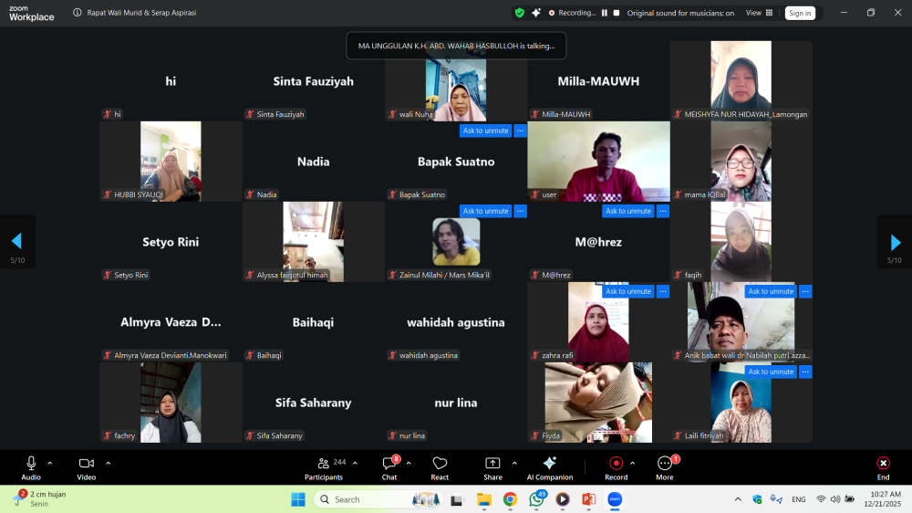Viewport: 912px width, 513px height.
Task: Expand record options arrow
Action: tap(632, 464)
